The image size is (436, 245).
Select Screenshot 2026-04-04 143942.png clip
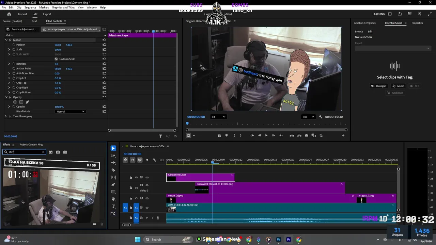pos(270,187)
